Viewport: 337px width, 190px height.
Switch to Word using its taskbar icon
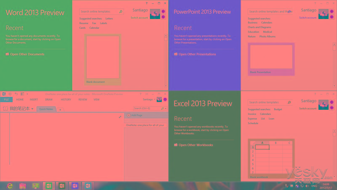click(49, 186)
